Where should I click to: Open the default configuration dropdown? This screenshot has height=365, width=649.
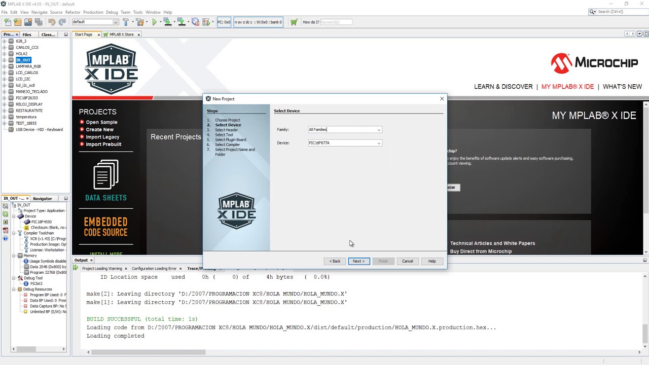(x=116, y=22)
